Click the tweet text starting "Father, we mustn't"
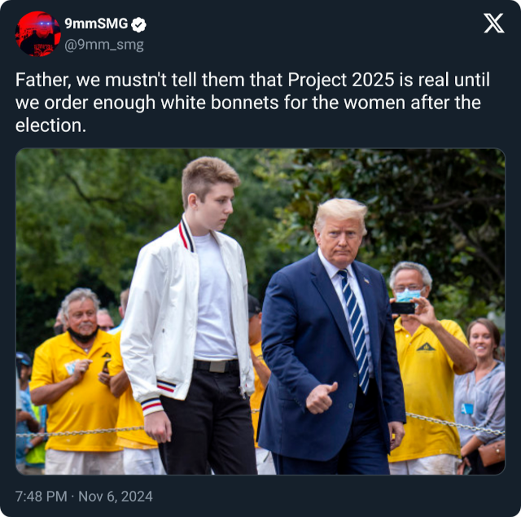 tap(252, 103)
